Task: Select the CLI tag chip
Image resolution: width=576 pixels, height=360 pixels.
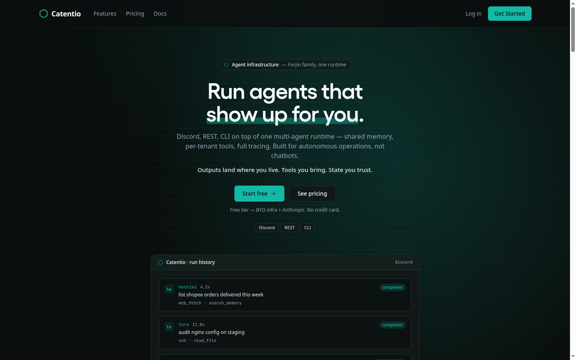Action: click(x=308, y=228)
